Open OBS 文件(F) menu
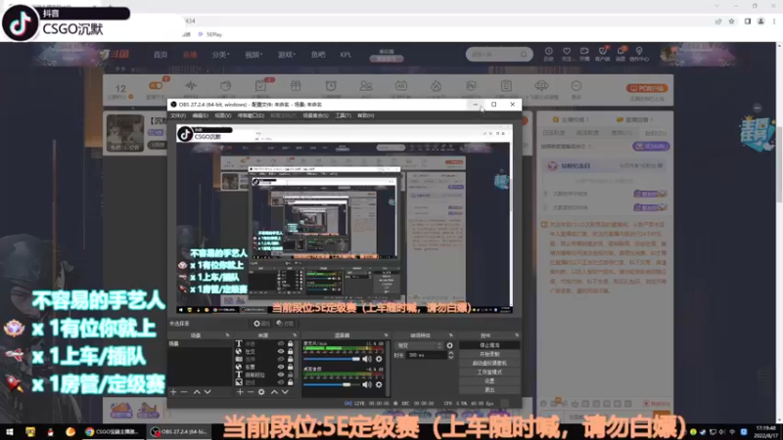This screenshot has width=783, height=440. click(x=178, y=115)
